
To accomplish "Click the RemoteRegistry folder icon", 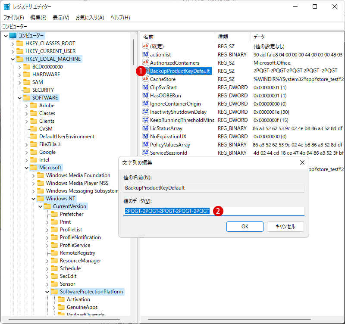I will tap(54, 252).
